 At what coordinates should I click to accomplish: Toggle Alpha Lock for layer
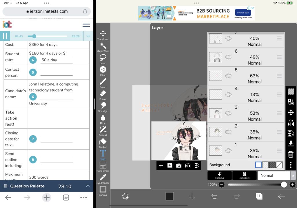pos(244,175)
